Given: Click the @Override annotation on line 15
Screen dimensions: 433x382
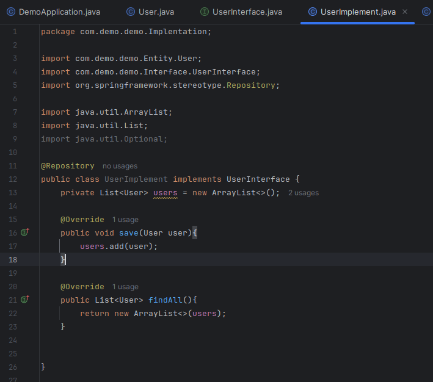Looking at the screenshot, I should click(82, 220).
